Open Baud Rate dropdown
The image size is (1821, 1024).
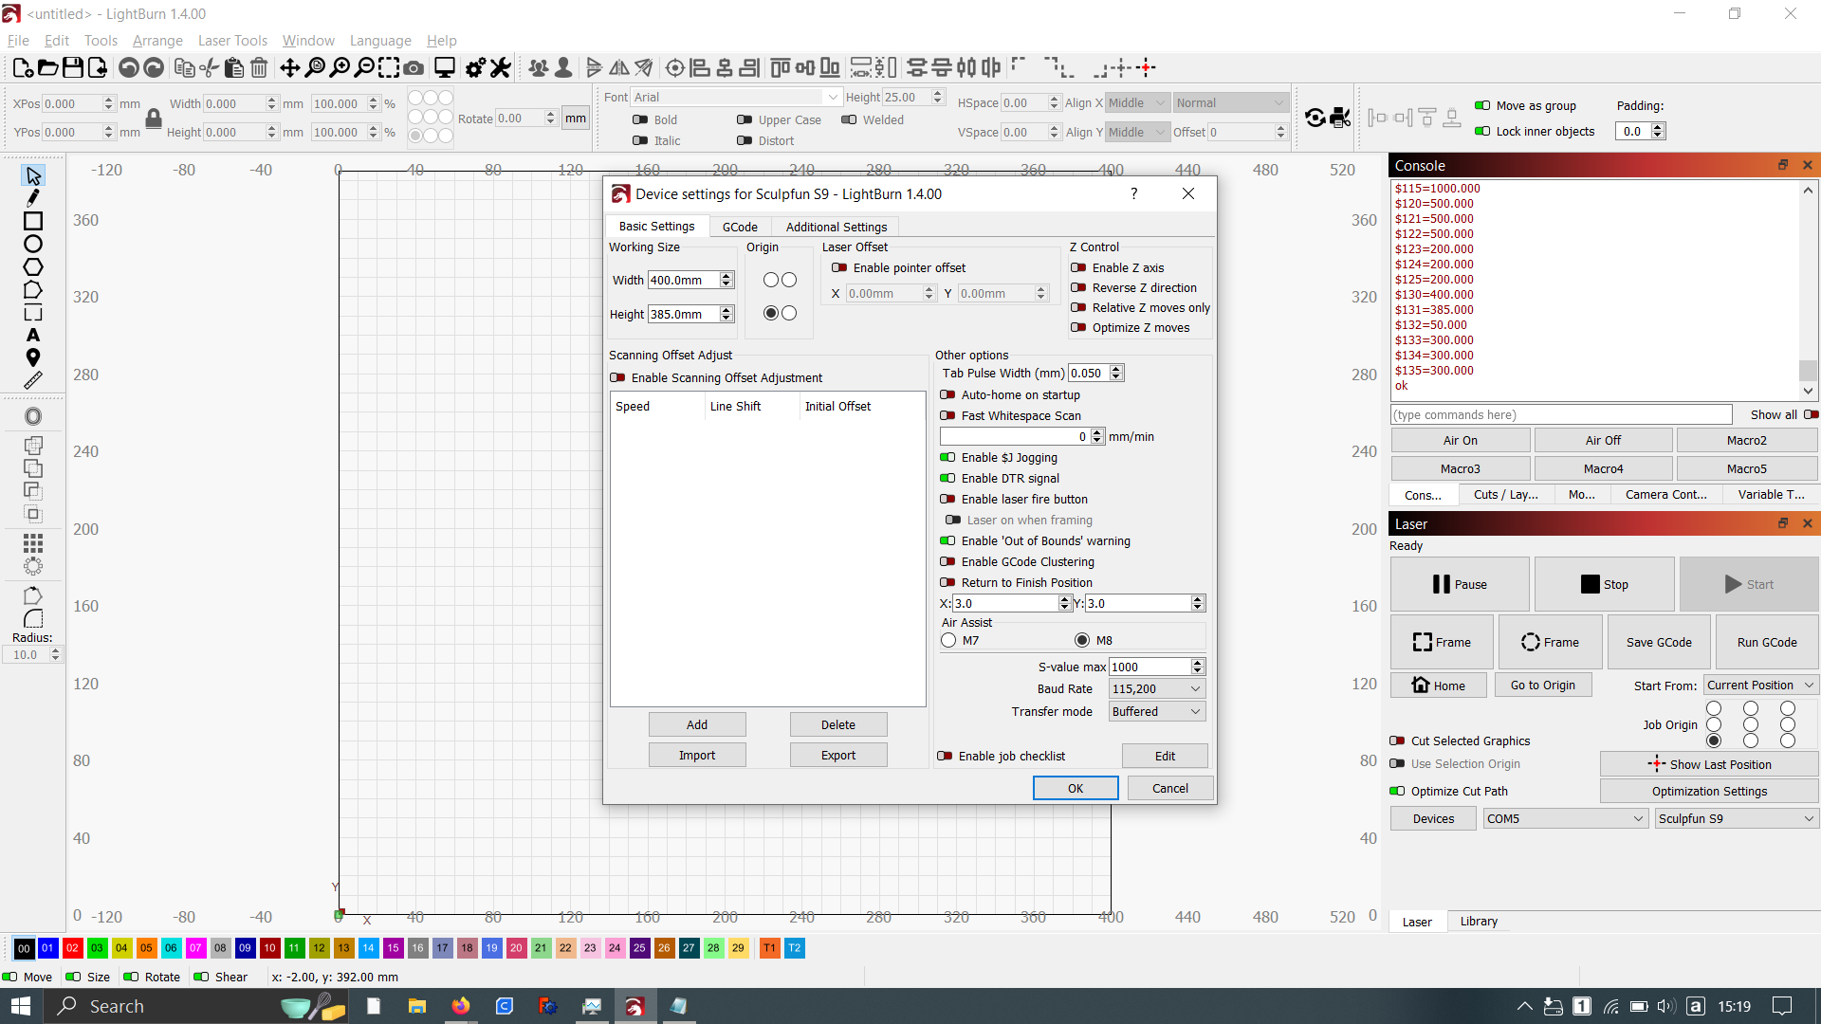pyautogui.click(x=1157, y=689)
